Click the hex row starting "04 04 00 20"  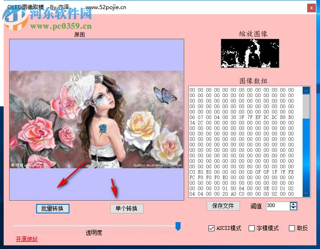tap(242, 194)
